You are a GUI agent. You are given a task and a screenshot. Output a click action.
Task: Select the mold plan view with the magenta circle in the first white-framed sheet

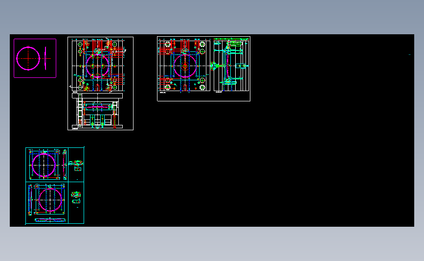pos(98,65)
